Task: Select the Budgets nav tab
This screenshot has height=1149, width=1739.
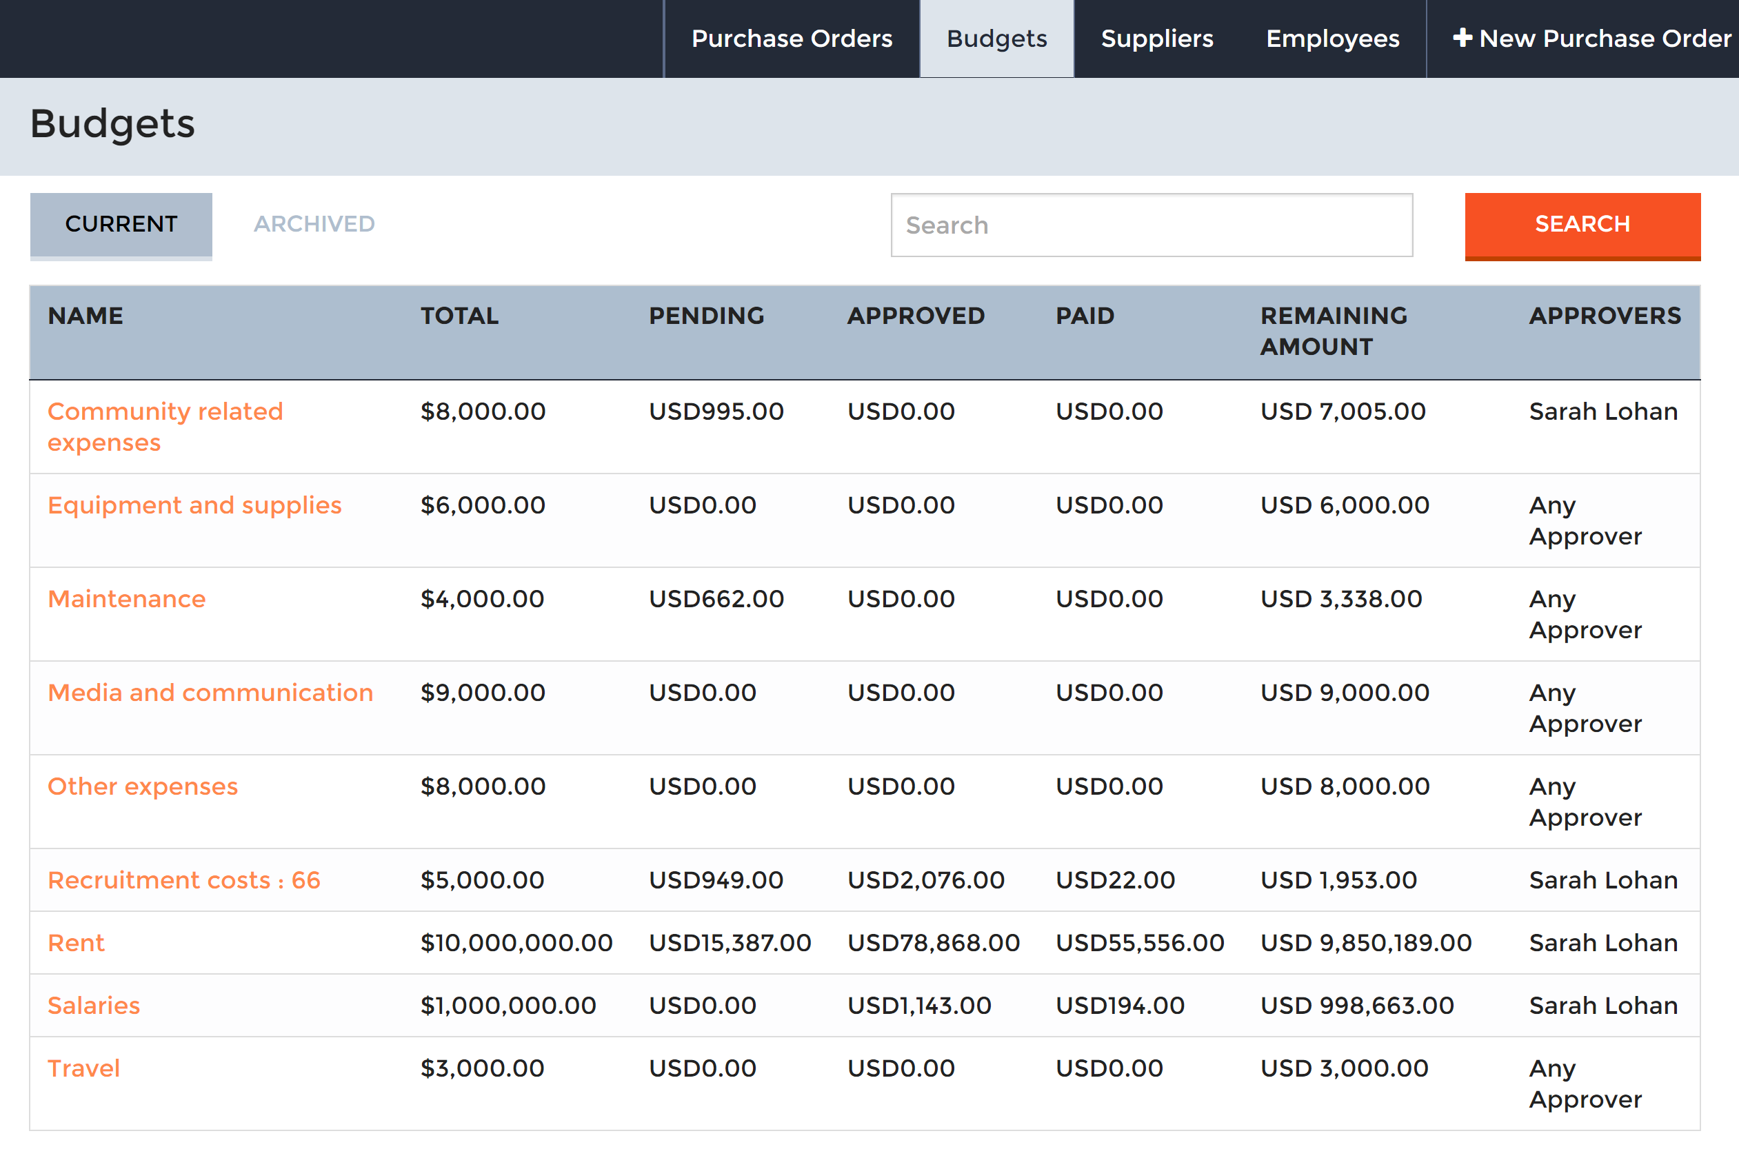Action: tap(996, 38)
